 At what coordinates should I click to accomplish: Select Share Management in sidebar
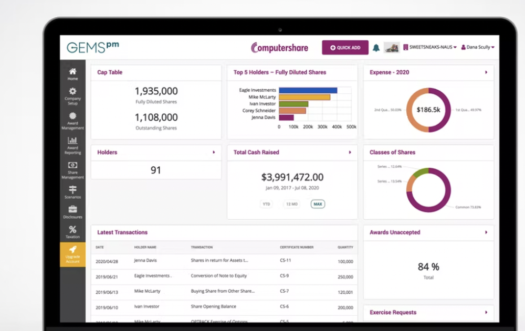tap(72, 170)
